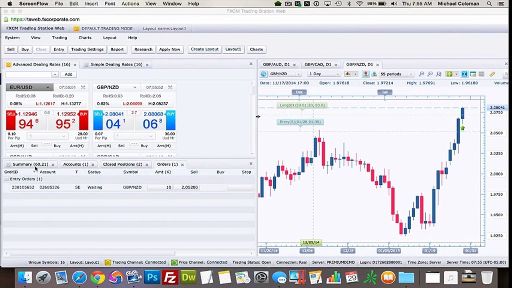Zoom out on the GBP/NZD chart
The width and height of the screenshot is (512, 288).
(430, 74)
